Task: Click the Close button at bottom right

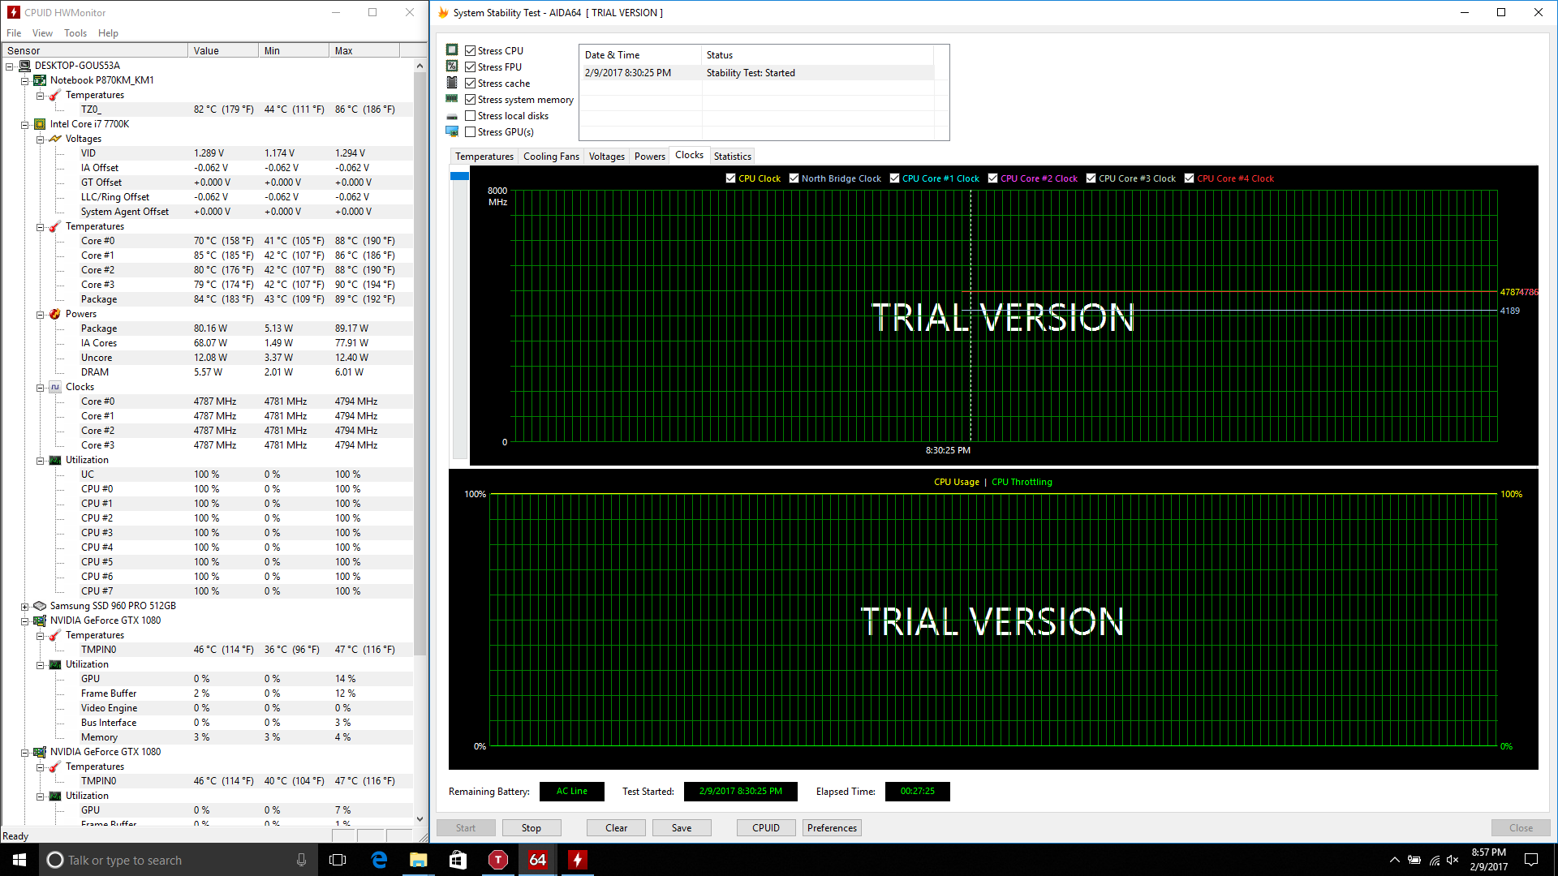Action: [x=1521, y=828]
